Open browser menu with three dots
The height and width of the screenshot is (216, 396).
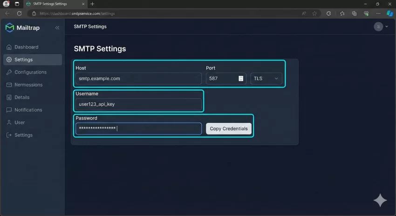378,13
